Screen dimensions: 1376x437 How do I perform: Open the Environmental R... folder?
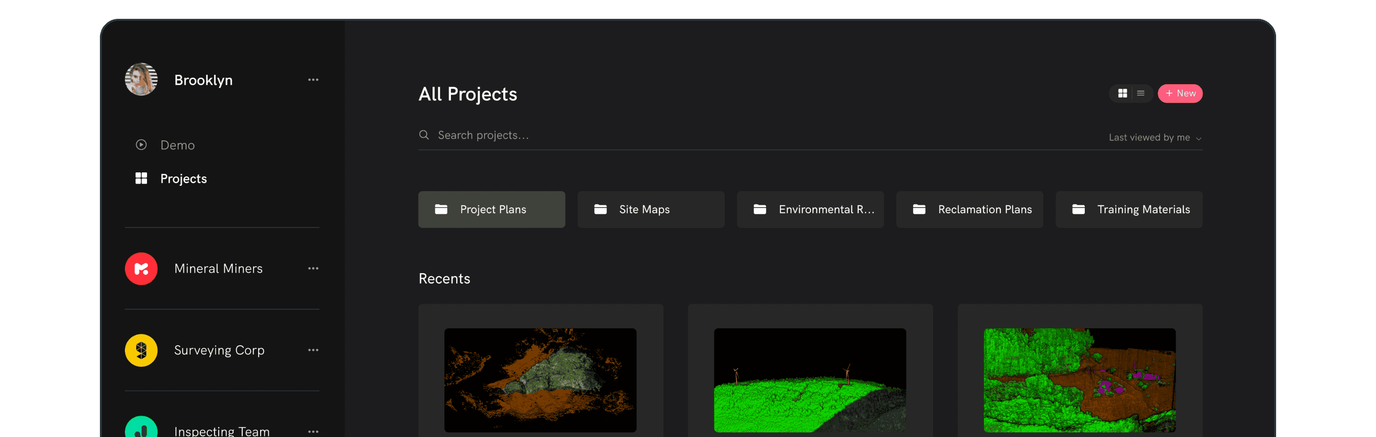pyautogui.click(x=810, y=210)
